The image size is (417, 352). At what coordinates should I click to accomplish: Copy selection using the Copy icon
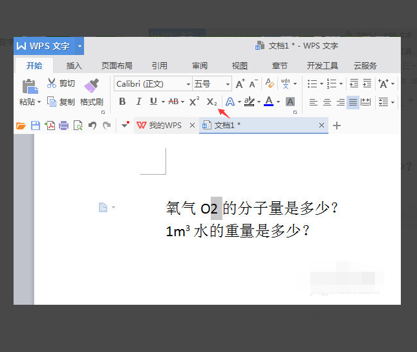[x=52, y=102]
